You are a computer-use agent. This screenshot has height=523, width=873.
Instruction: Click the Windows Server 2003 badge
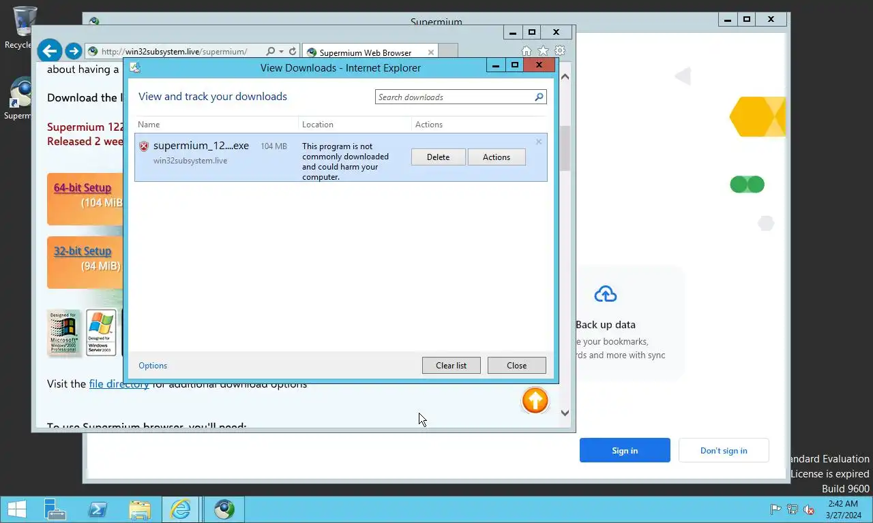(x=101, y=333)
